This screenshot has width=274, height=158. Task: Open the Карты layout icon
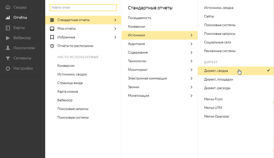(x=8, y=28)
